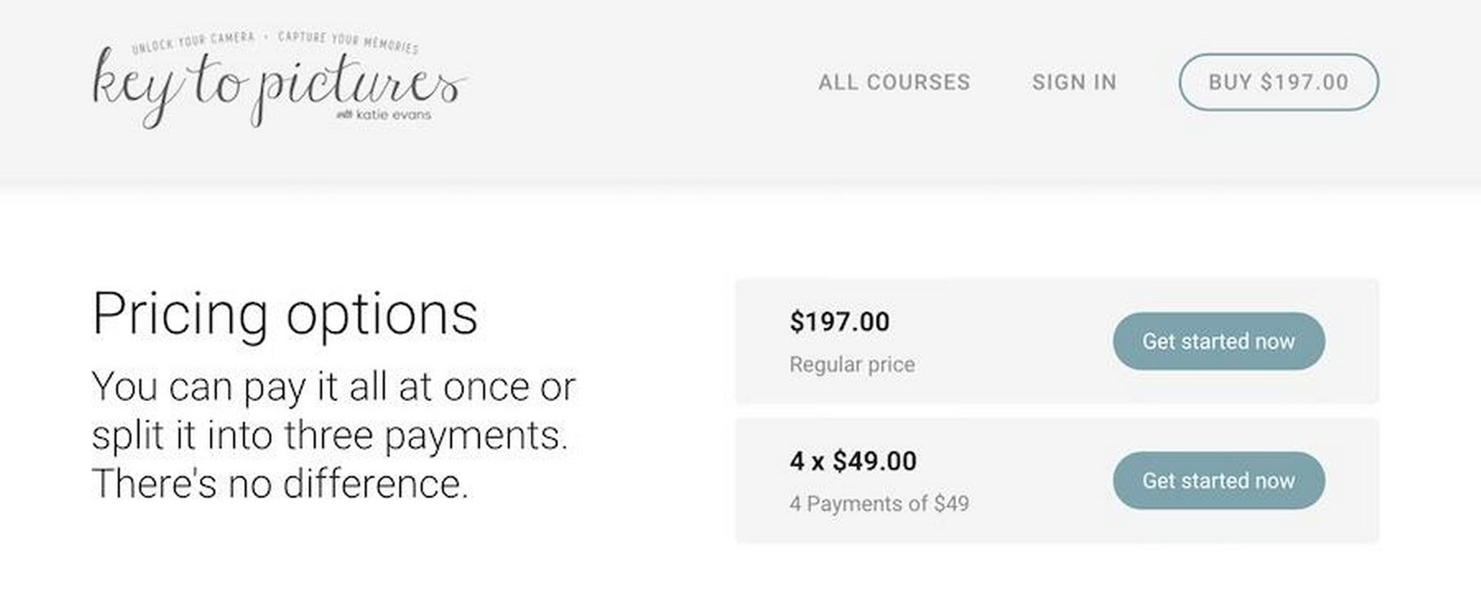Click the 'Unlock your camera' tagline
The width and height of the screenshot is (1481, 613).
(x=193, y=43)
